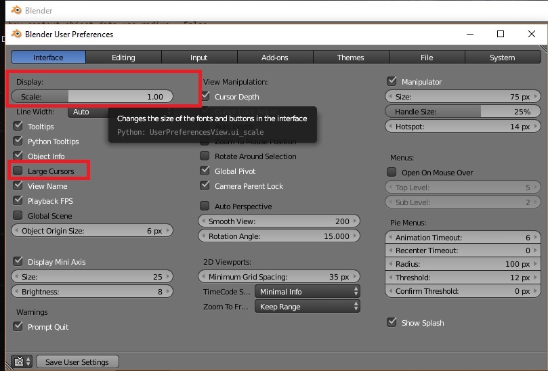This screenshot has height=371, width=548.
Task: Click the Display Scale slider
Action: [x=92, y=97]
